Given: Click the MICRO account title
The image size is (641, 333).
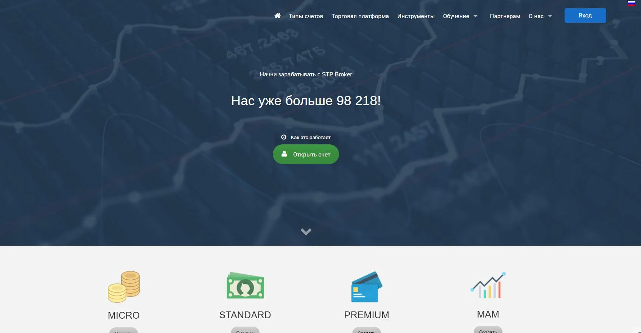Looking at the screenshot, I should point(124,315).
